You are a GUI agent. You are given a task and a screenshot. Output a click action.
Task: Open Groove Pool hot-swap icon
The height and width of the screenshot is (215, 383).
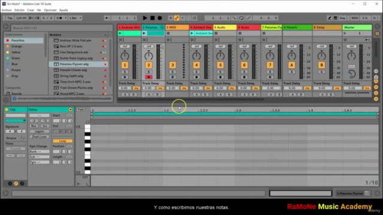(x=23, y=138)
